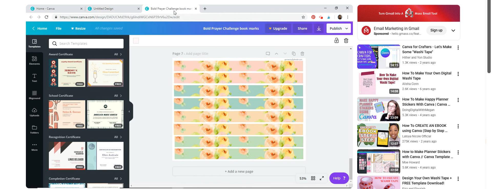Screen dimensions: 492x189
Task: Click the pale pink color swatch
Action: click(x=136, y=41)
